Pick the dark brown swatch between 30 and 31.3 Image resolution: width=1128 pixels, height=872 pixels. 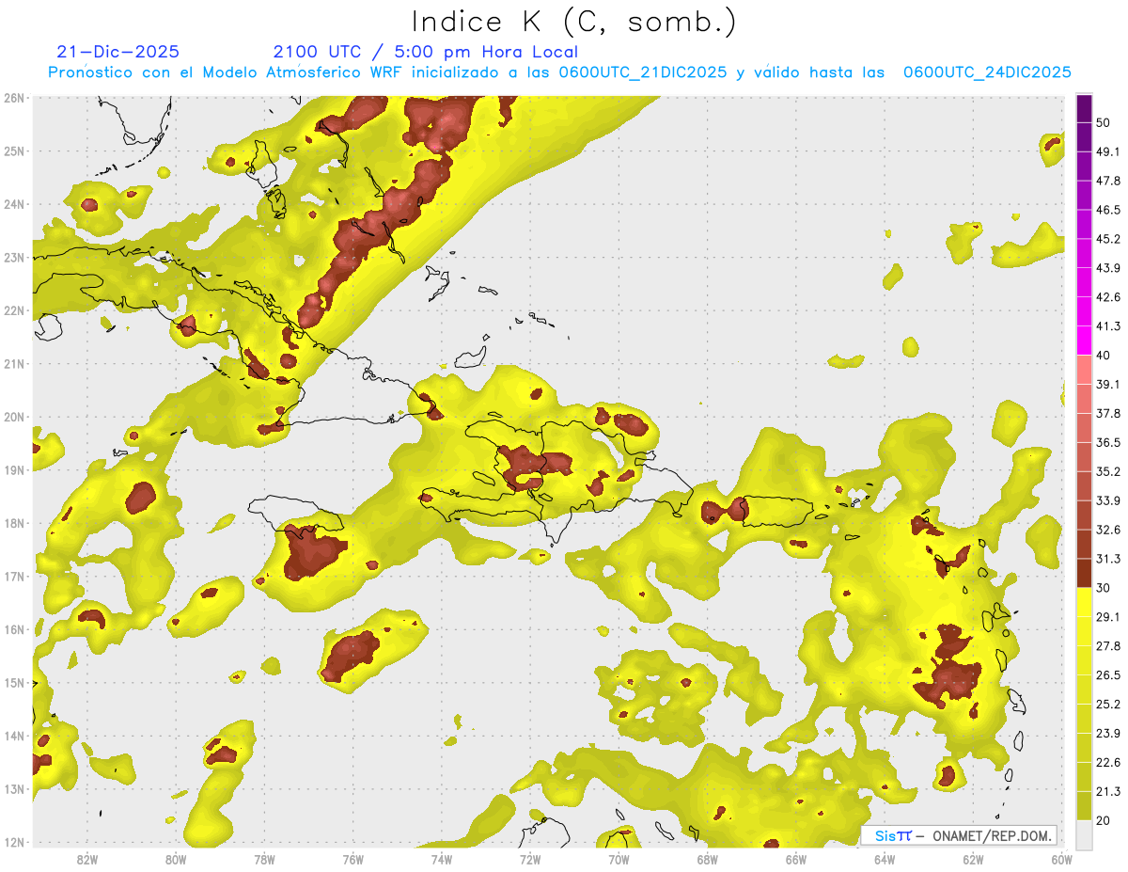(x=1084, y=573)
